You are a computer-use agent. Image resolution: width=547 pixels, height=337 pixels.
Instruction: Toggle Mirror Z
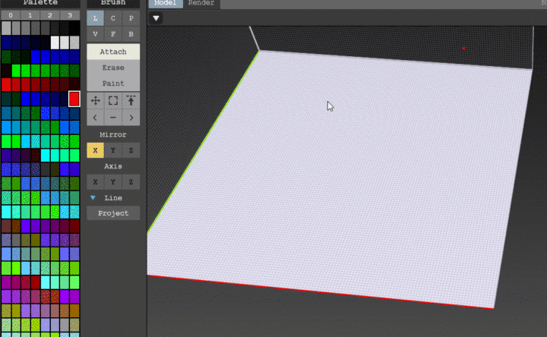[x=131, y=150]
